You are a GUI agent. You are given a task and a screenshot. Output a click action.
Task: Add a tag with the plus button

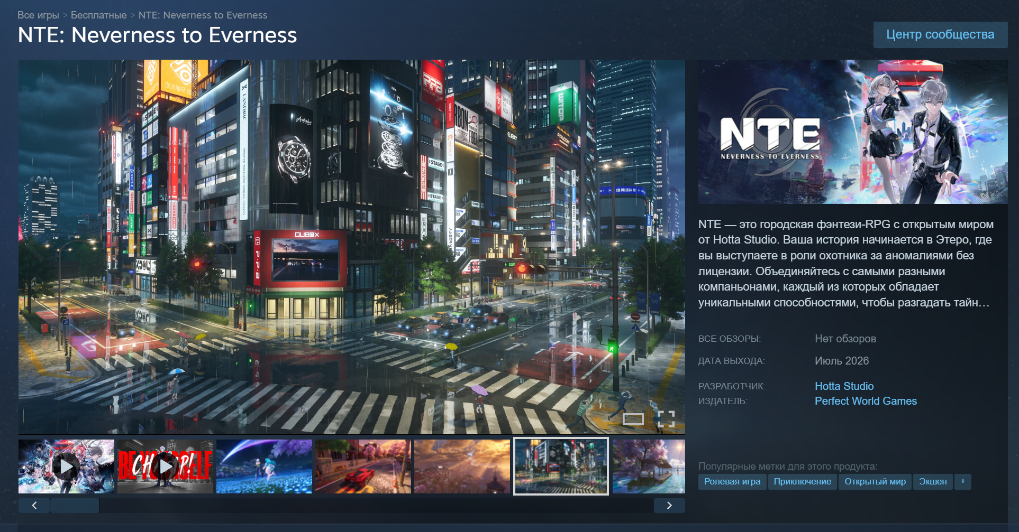click(963, 481)
